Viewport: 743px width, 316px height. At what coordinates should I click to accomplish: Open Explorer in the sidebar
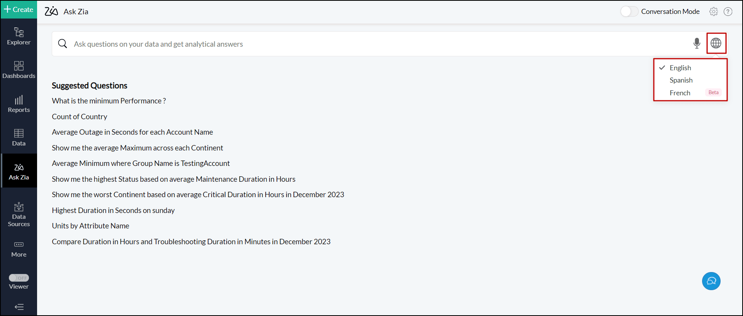pos(19,36)
